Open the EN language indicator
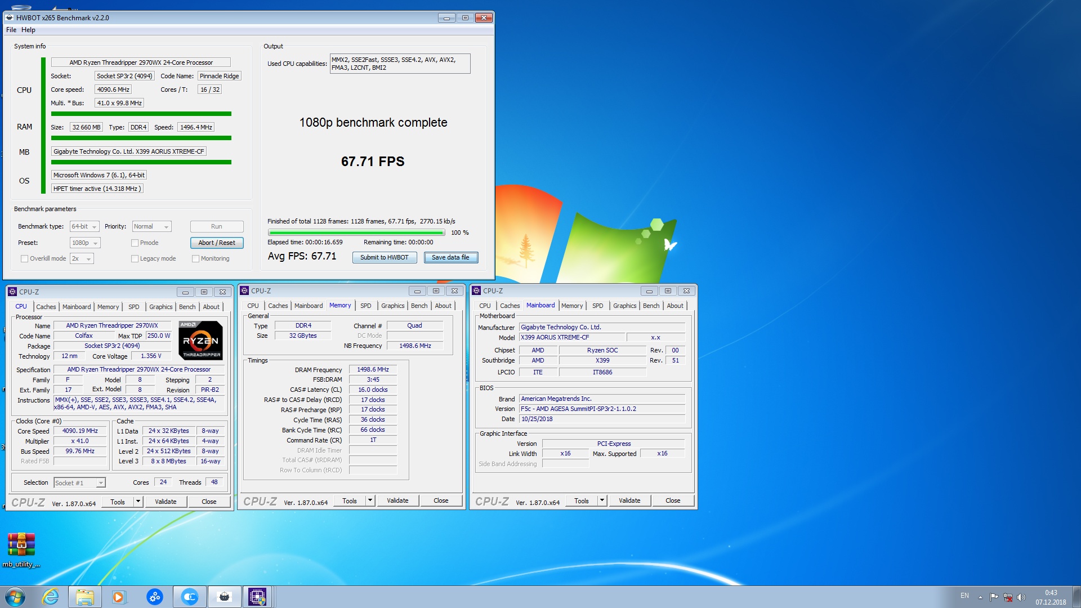This screenshot has height=608, width=1081. click(x=964, y=596)
